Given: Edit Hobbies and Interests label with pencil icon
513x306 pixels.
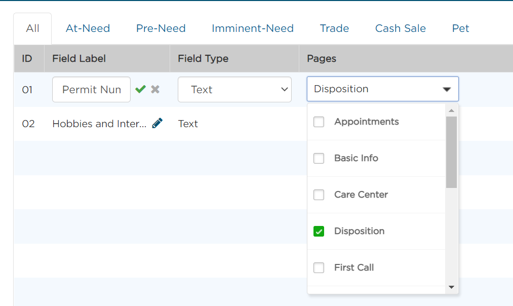Looking at the screenshot, I should tap(157, 123).
